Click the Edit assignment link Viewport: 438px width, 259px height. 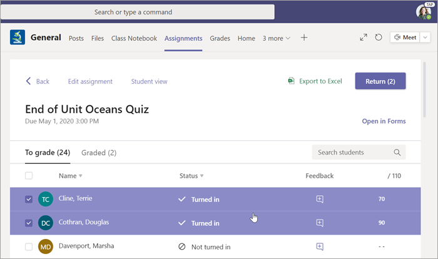90,81
